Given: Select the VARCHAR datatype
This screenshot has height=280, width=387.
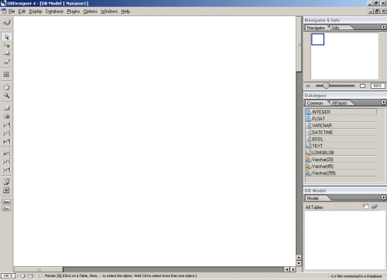Looking at the screenshot, I should pos(341,126).
